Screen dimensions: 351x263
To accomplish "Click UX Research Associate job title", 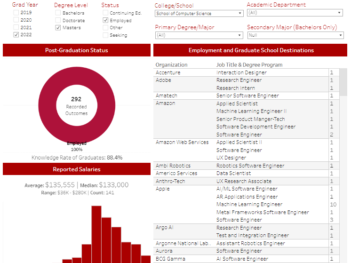I will 244,181.
